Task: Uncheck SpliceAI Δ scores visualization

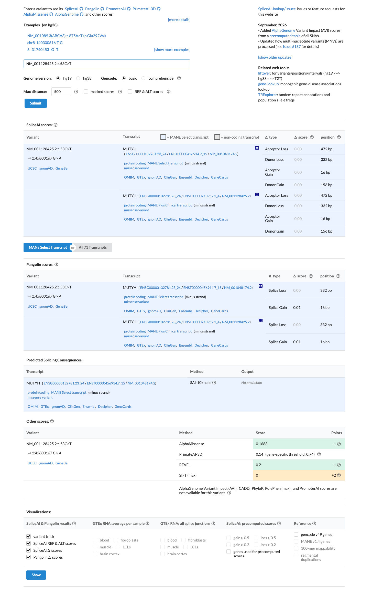Action: coord(29,550)
